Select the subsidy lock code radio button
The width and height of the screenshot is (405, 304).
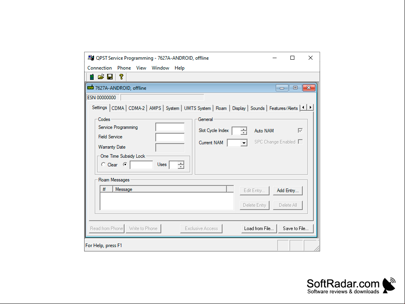(125, 164)
